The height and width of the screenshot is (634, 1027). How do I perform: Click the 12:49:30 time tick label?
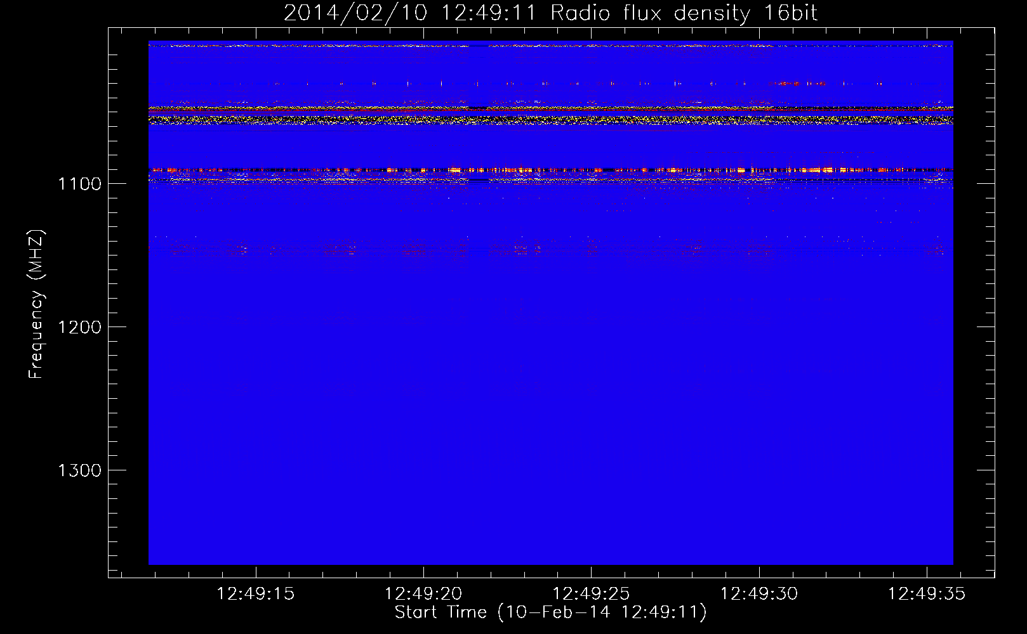[759, 593]
